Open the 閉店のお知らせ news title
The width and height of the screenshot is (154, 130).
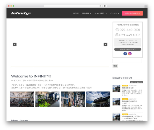(x=128, y=88)
